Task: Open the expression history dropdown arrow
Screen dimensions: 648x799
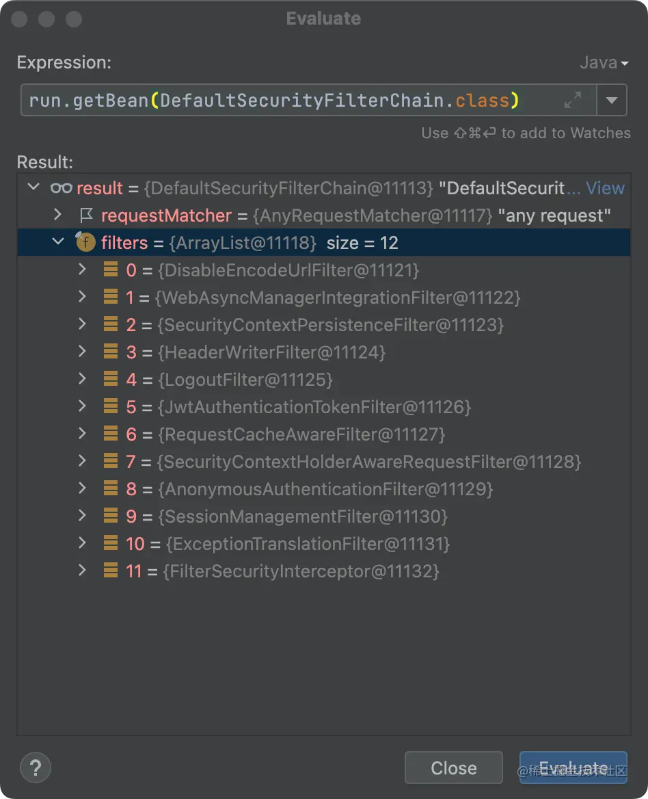Action: 612,100
